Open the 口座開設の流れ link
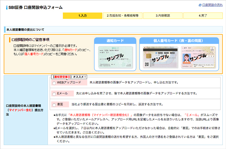This screenshot has width=226, height=149. [x=212, y=5]
